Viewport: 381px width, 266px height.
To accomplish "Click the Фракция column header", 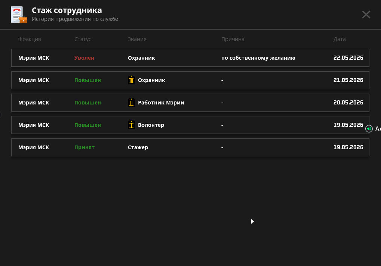I will pyautogui.click(x=30, y=39).
